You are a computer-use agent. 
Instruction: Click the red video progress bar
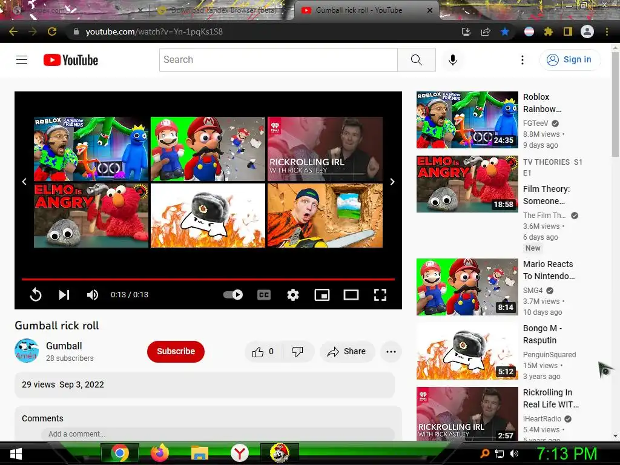(208, 279)
